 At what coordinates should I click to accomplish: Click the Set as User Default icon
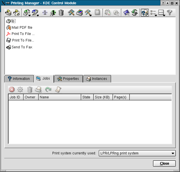pos(53,13)
